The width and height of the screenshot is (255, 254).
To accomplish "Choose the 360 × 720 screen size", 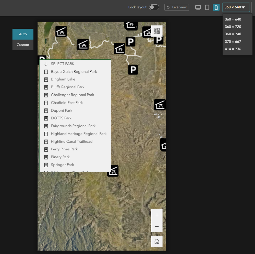I will coord(233,27).
